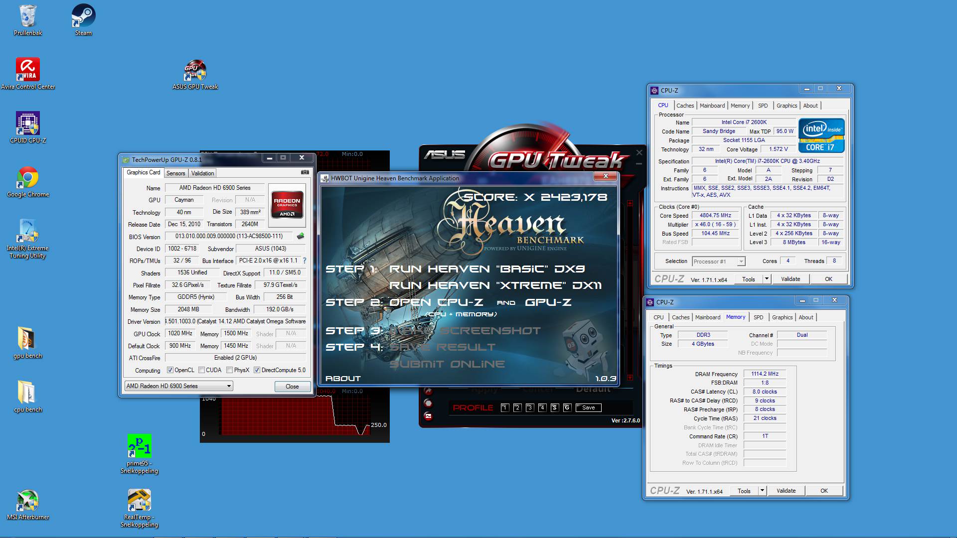Open the SPD tab in lower CPU-Z window
The width and height of the screenshot is (957, 538).
[x=758, y=317]
